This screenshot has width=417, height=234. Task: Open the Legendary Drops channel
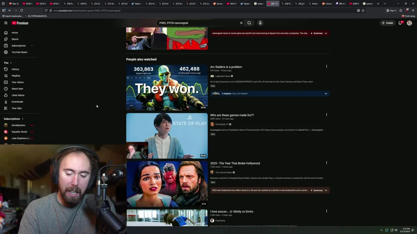coord(223,76)
